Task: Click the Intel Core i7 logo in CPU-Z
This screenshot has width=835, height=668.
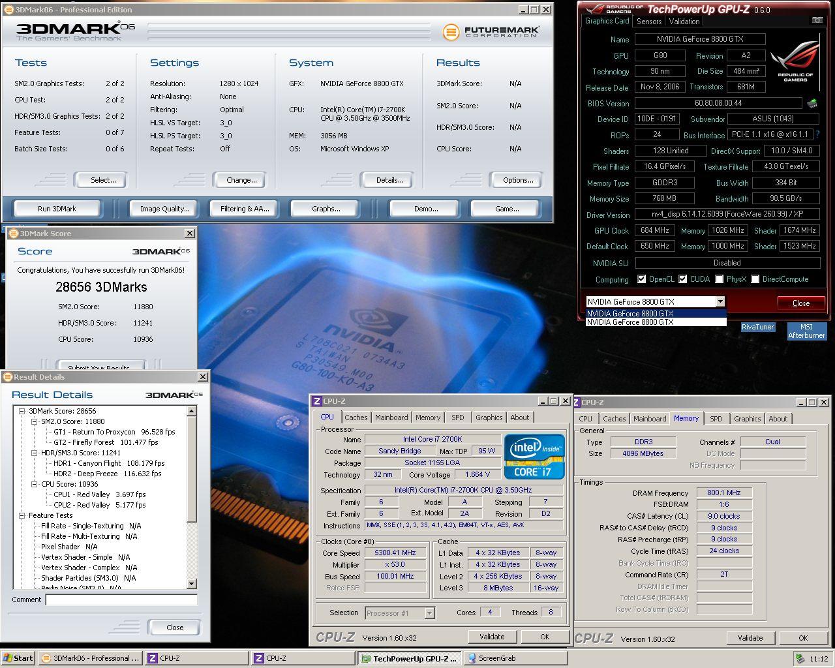Action: (534, 457)
